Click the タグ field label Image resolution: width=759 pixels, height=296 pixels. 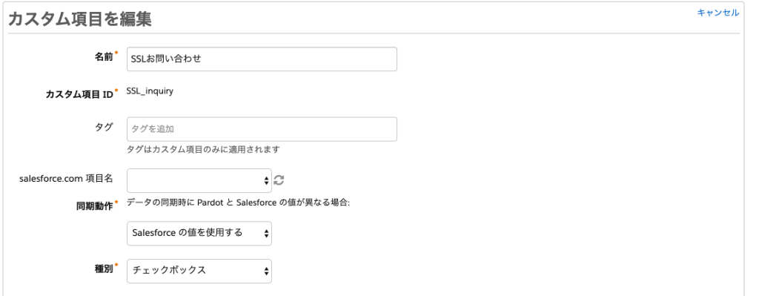tap(104, 127)
